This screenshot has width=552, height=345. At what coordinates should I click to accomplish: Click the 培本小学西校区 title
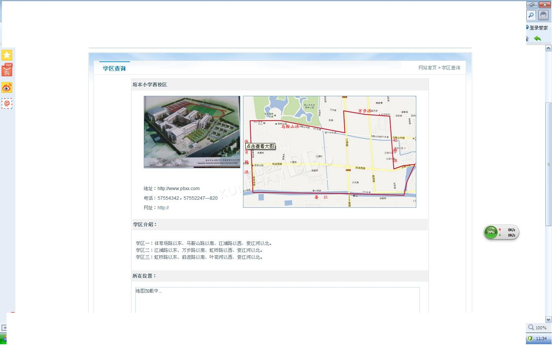150,85
